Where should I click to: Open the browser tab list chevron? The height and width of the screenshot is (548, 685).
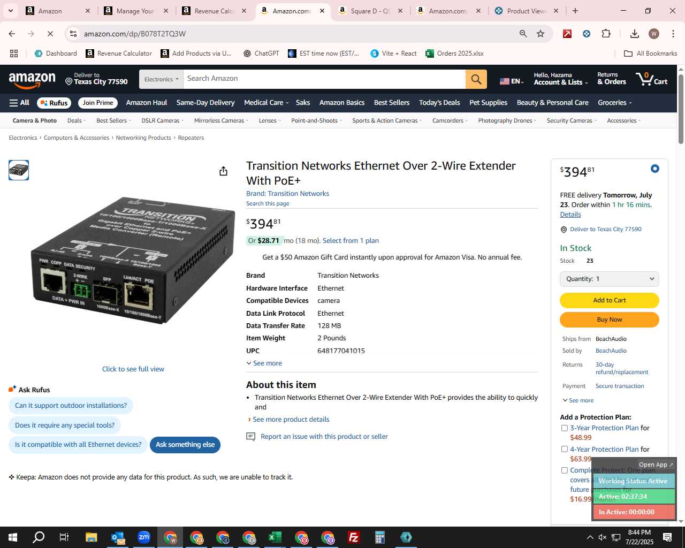pos(11,11)
